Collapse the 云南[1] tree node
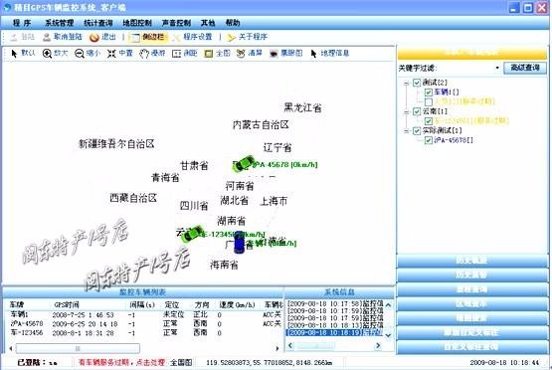Viewport: 552px width, 370px height. (406, 112)
